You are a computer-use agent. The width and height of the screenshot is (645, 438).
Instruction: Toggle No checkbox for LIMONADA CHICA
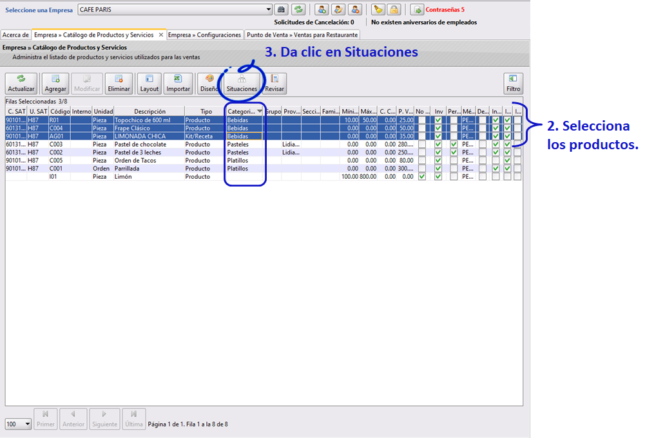point(421,136)
